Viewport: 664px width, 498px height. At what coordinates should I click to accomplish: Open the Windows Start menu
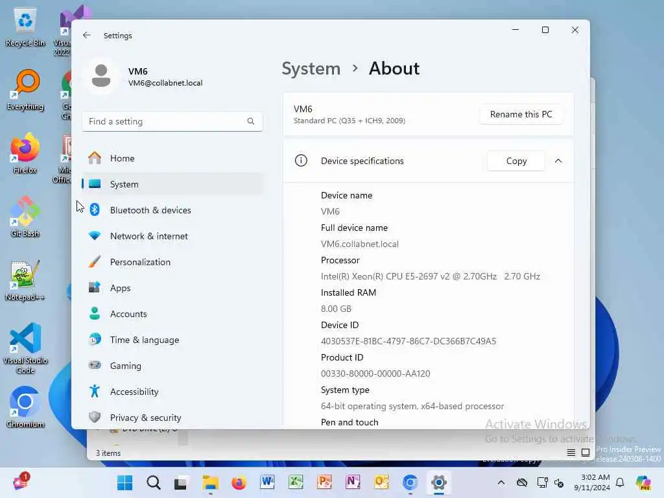tap(124, 482)
